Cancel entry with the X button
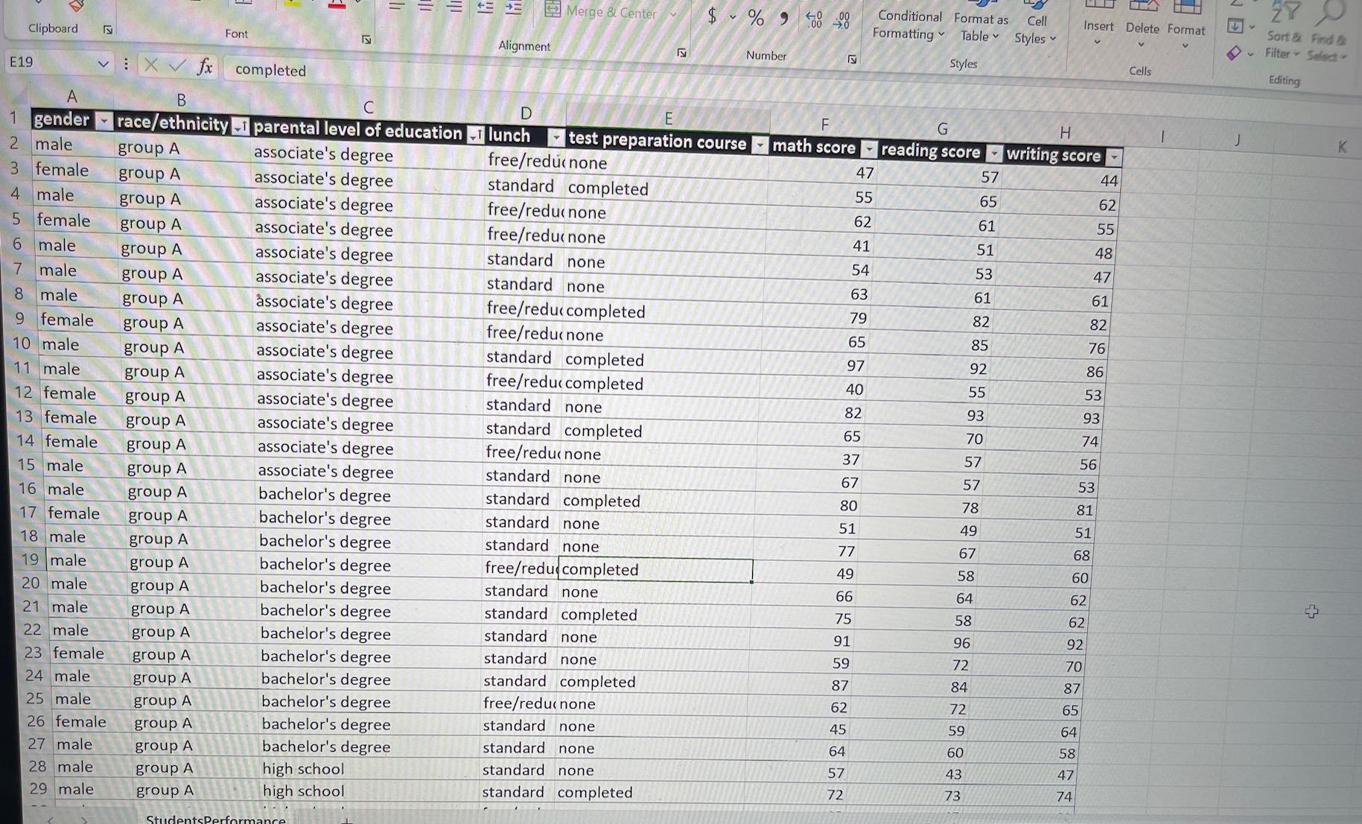The width and height of the screenshot is (1362, 824). (151, 66)
